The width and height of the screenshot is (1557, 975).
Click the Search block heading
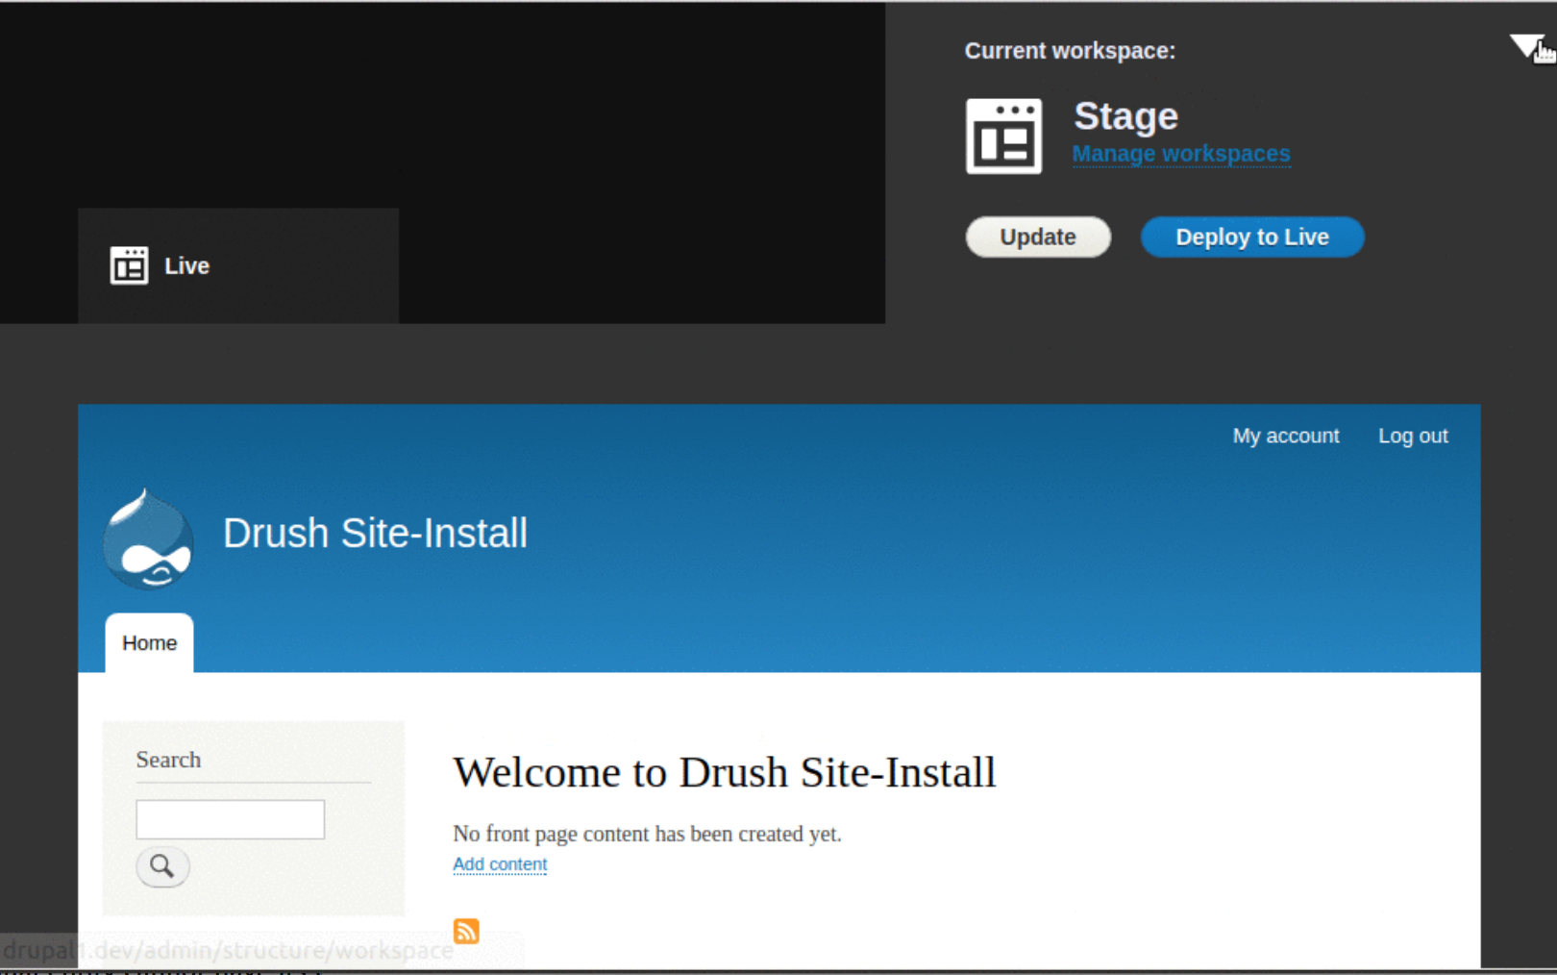point(168,760)
